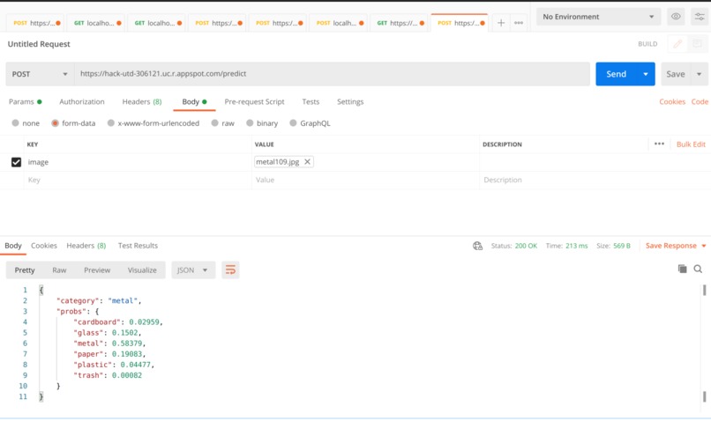Select the request Body tab
This screenshot has height=421, width=711.
point(194,102)
